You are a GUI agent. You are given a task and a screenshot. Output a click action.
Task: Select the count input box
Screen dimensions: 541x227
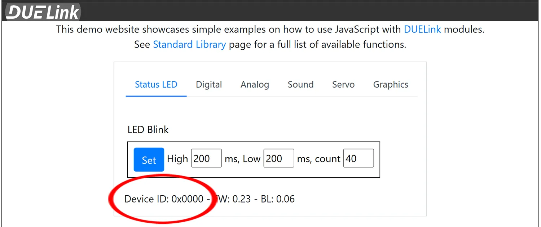click(x=358, y=159)
